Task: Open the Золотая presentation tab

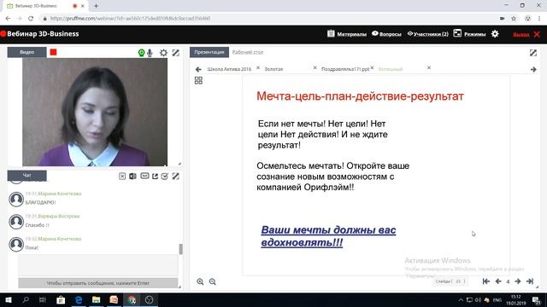Action: click(x=273, y=69)
